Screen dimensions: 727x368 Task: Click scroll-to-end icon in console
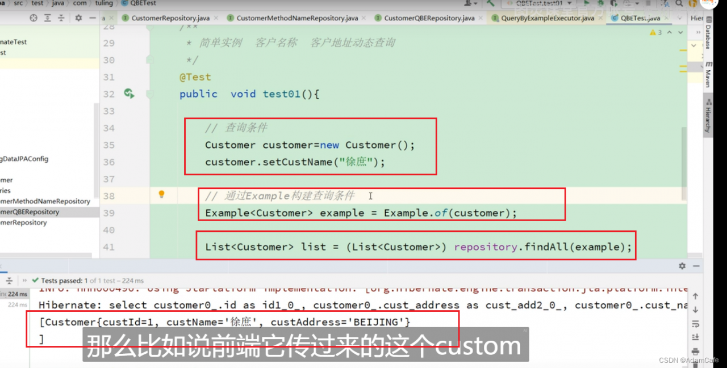coord(696,337)
